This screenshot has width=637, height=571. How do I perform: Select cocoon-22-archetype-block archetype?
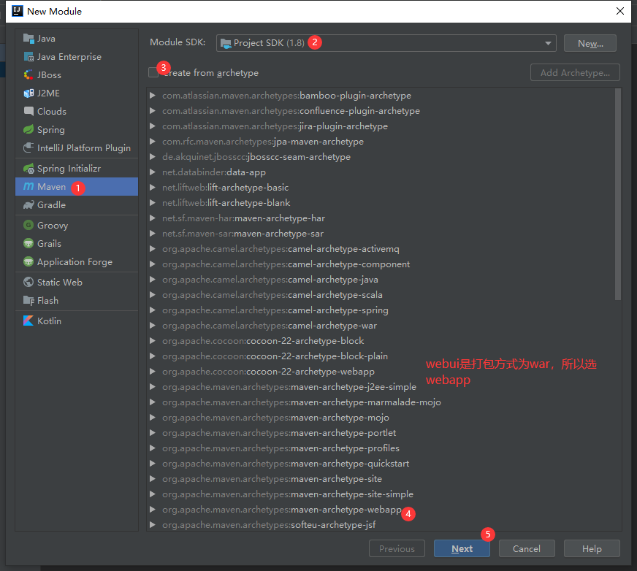click(263, 341)
